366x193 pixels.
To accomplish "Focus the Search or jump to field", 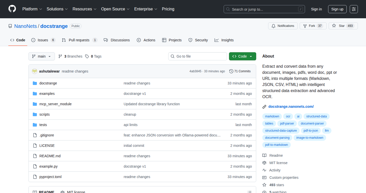I will point(264,9).
